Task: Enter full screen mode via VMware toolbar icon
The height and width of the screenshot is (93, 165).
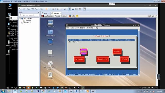Action: pos(76,9)
